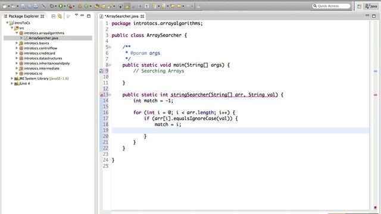Image resolution: width=381 pixels, height=214 pixels.
Task: Expand the introtocs.datastructures package
Action: 17,58
